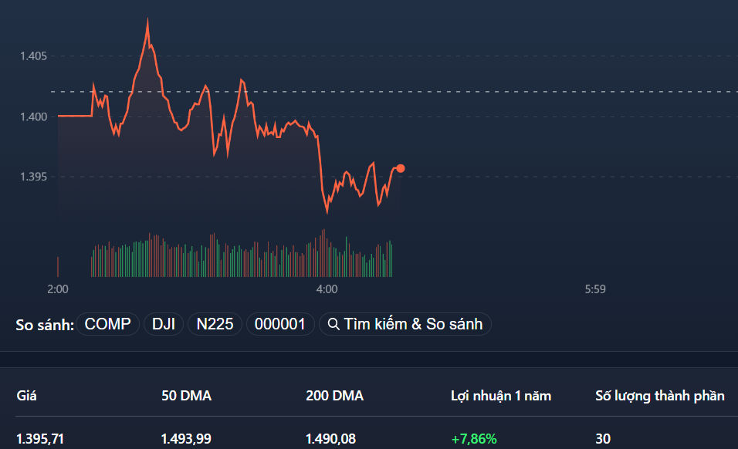Click the 1.405 price axis label

tap(34, 56)
